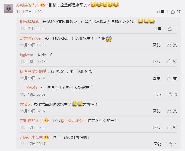Screen dimensions: 185x151
Task: Reply to the top comment from 11:03
Action: [x=160, y=12]
